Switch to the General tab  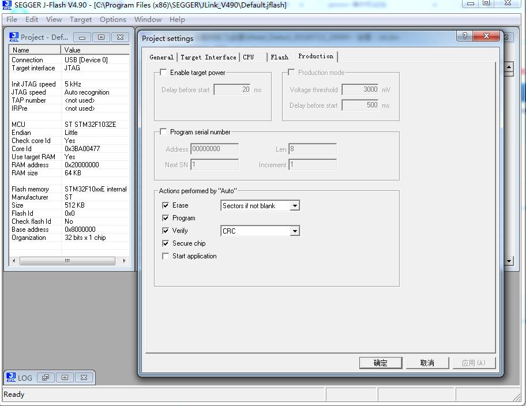point(161,57)
